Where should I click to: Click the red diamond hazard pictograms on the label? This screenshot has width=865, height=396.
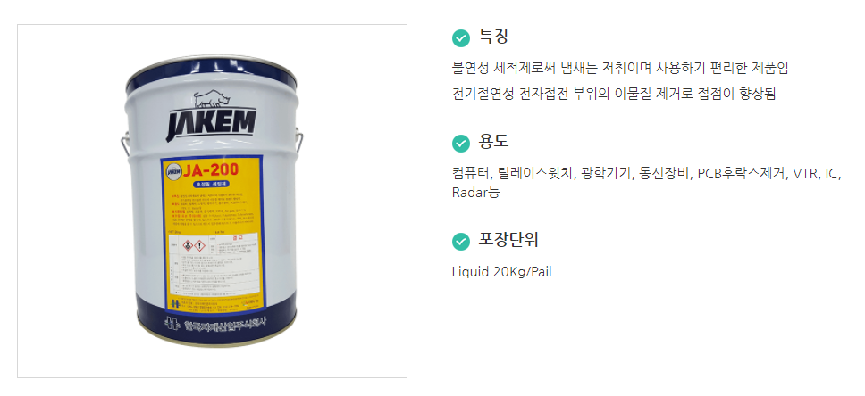point(192,245)
